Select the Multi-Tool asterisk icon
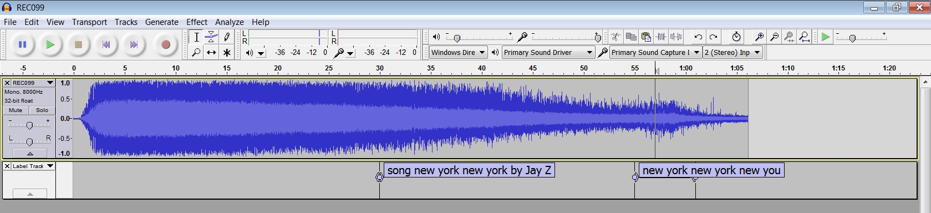 click(x=226, y=52)
